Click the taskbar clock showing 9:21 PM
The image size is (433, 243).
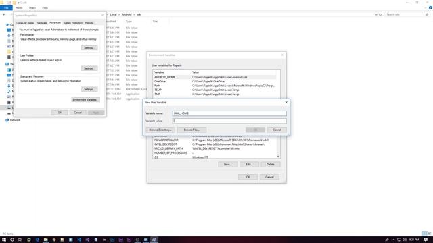point(414,240)
